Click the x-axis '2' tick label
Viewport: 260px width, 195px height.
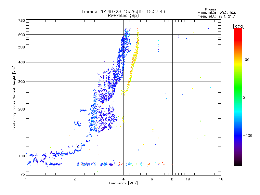point(75,179)
